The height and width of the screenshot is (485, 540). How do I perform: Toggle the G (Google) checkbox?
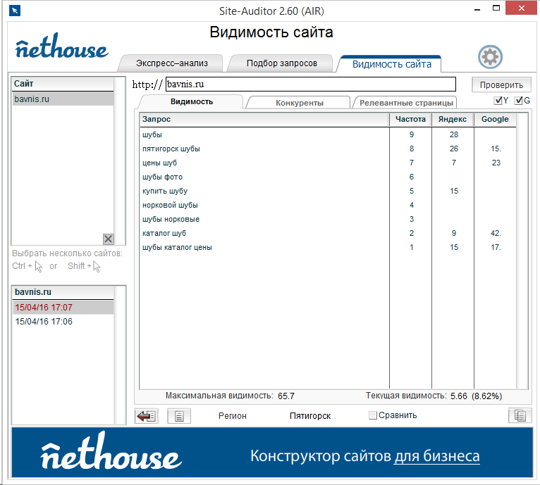[520, 101]
